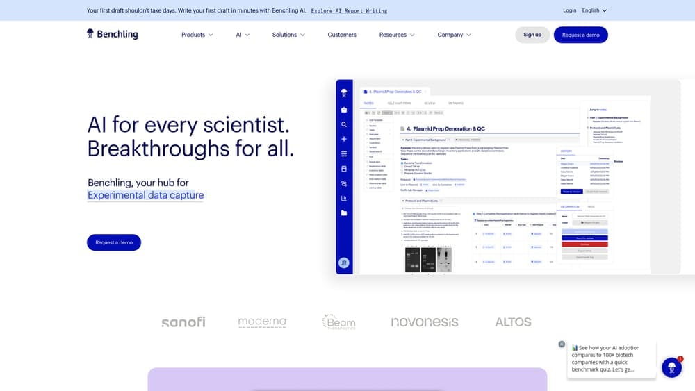Click the bar chart insights icon in sidebar

[344, 199]
